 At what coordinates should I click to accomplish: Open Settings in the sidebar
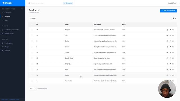[7, 50]
